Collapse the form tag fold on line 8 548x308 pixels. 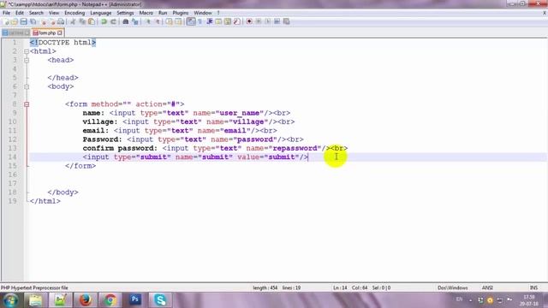click(27, 104)
